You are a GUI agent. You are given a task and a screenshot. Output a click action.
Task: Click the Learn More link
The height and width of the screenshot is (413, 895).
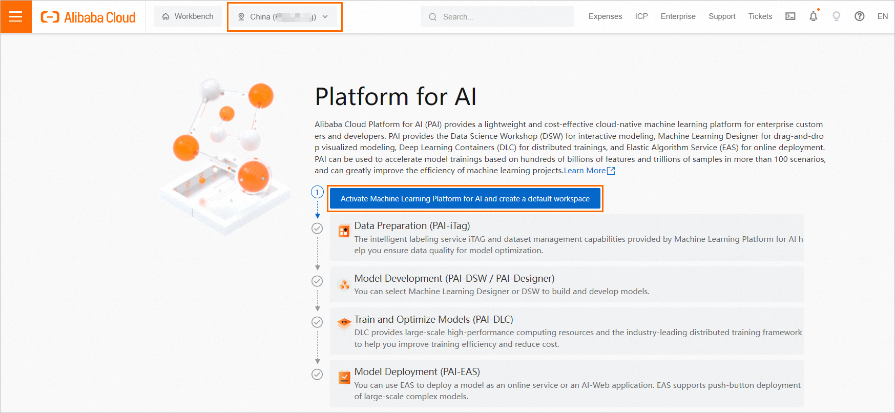585,171
